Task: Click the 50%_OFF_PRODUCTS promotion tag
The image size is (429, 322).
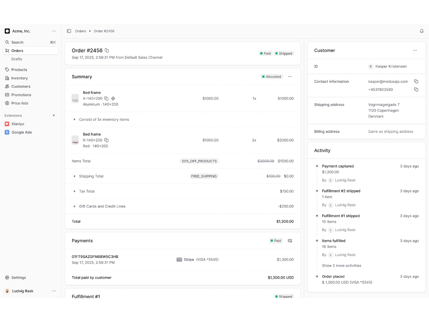Action: coord(199,161)
